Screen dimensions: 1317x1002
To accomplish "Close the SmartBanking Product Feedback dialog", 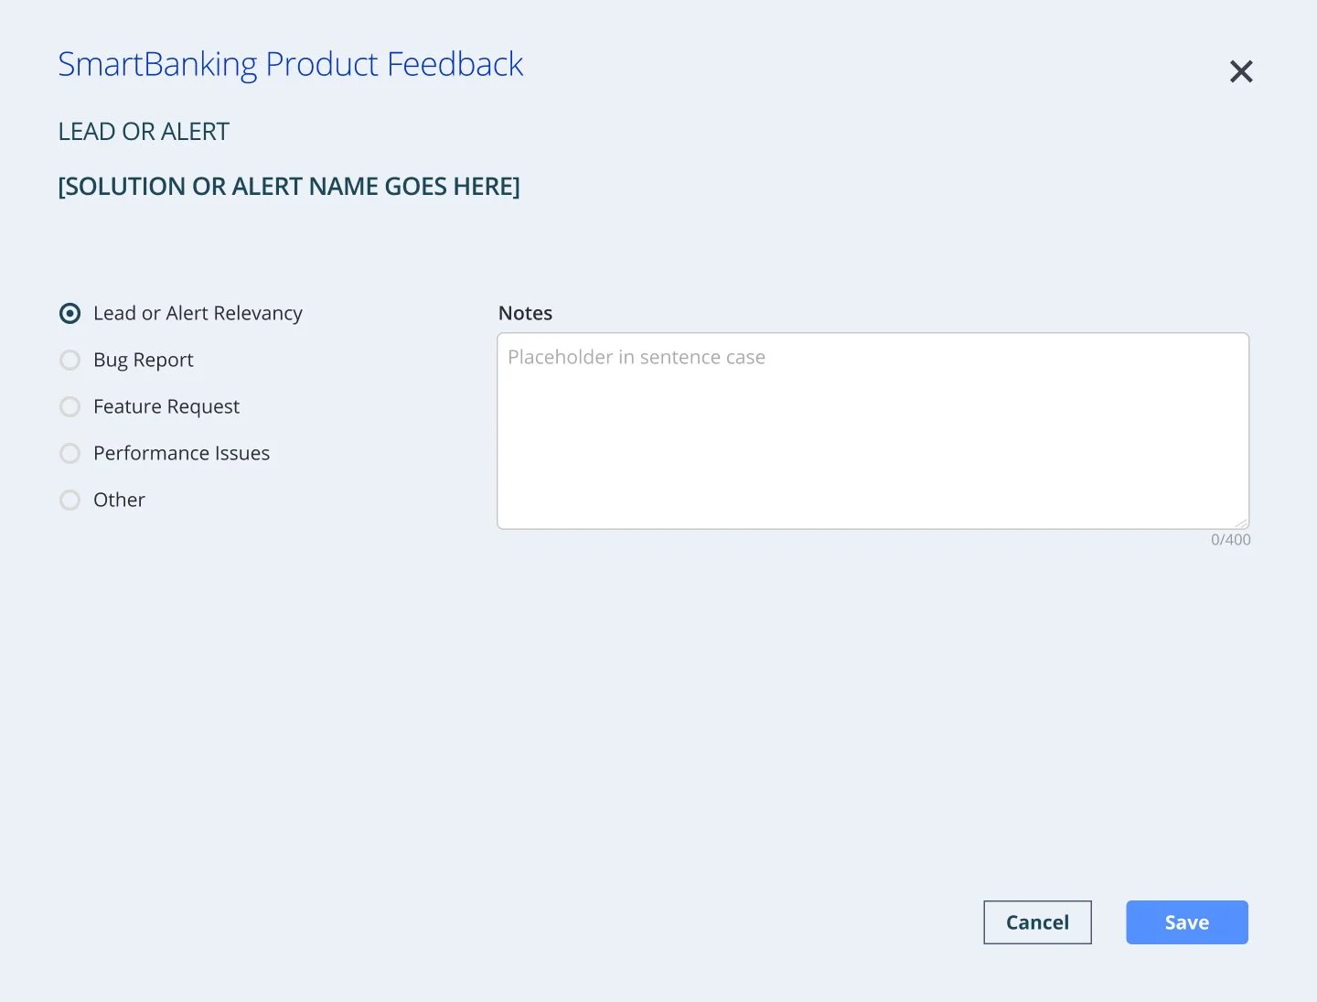I will click(1241, 71).
